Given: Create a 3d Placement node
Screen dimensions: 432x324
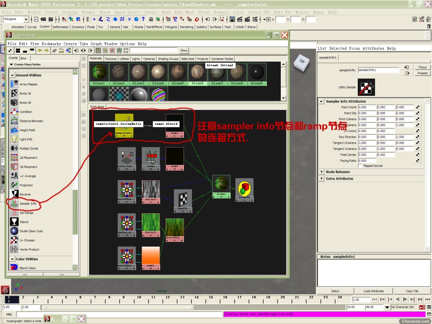Looking at the screenshot, I should [x=24, y=167].
